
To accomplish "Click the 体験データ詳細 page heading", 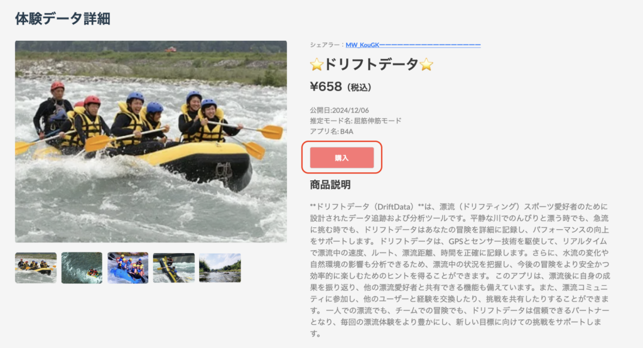I will coord(63,18).
